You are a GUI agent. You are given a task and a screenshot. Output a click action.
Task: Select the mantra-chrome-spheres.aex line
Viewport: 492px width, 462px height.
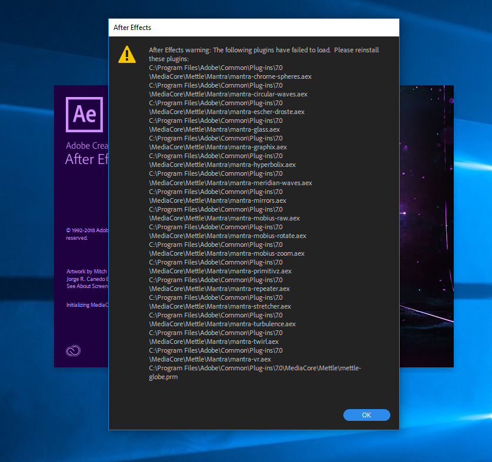point(230,76)
